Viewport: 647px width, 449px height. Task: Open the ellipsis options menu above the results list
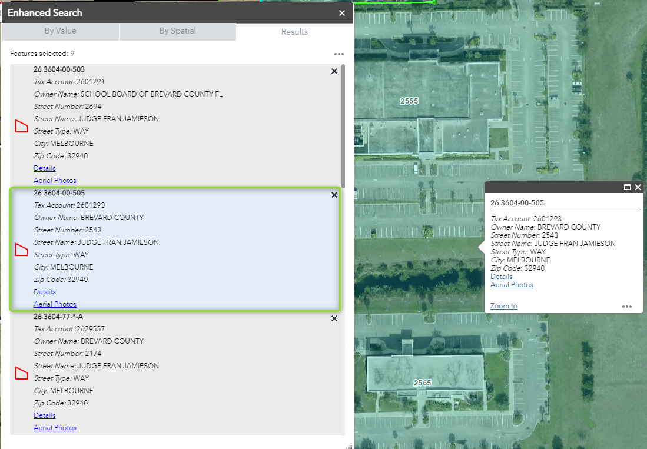coord(339,54)
